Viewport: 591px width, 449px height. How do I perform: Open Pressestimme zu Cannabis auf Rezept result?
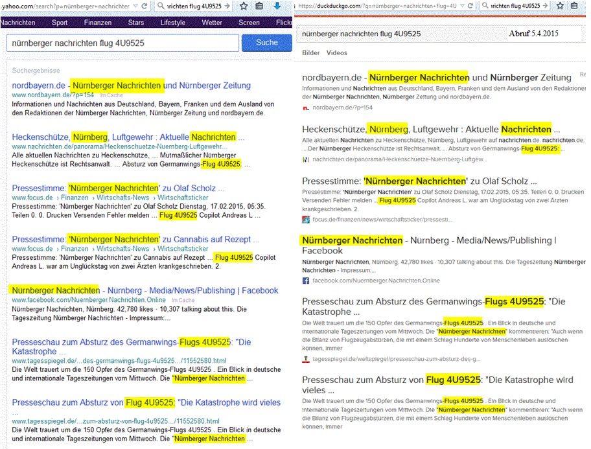tap(135, 239)
